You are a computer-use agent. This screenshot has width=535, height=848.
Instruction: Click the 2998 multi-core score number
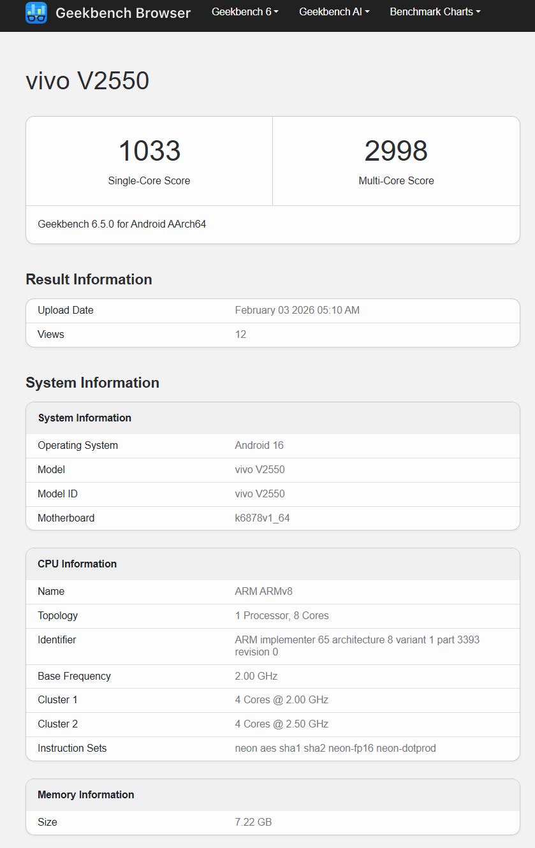click(396, 151)
